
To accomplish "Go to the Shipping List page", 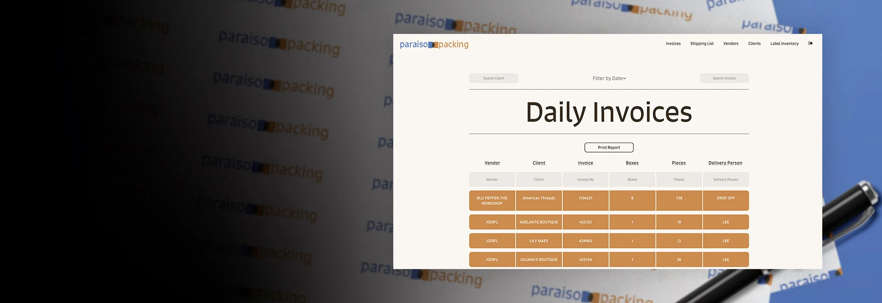I will (702, 44).
